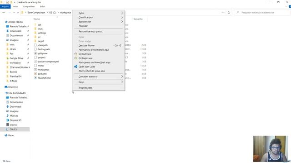
Task: Click Open with Code VS Code icon
Action: (76, 67)
